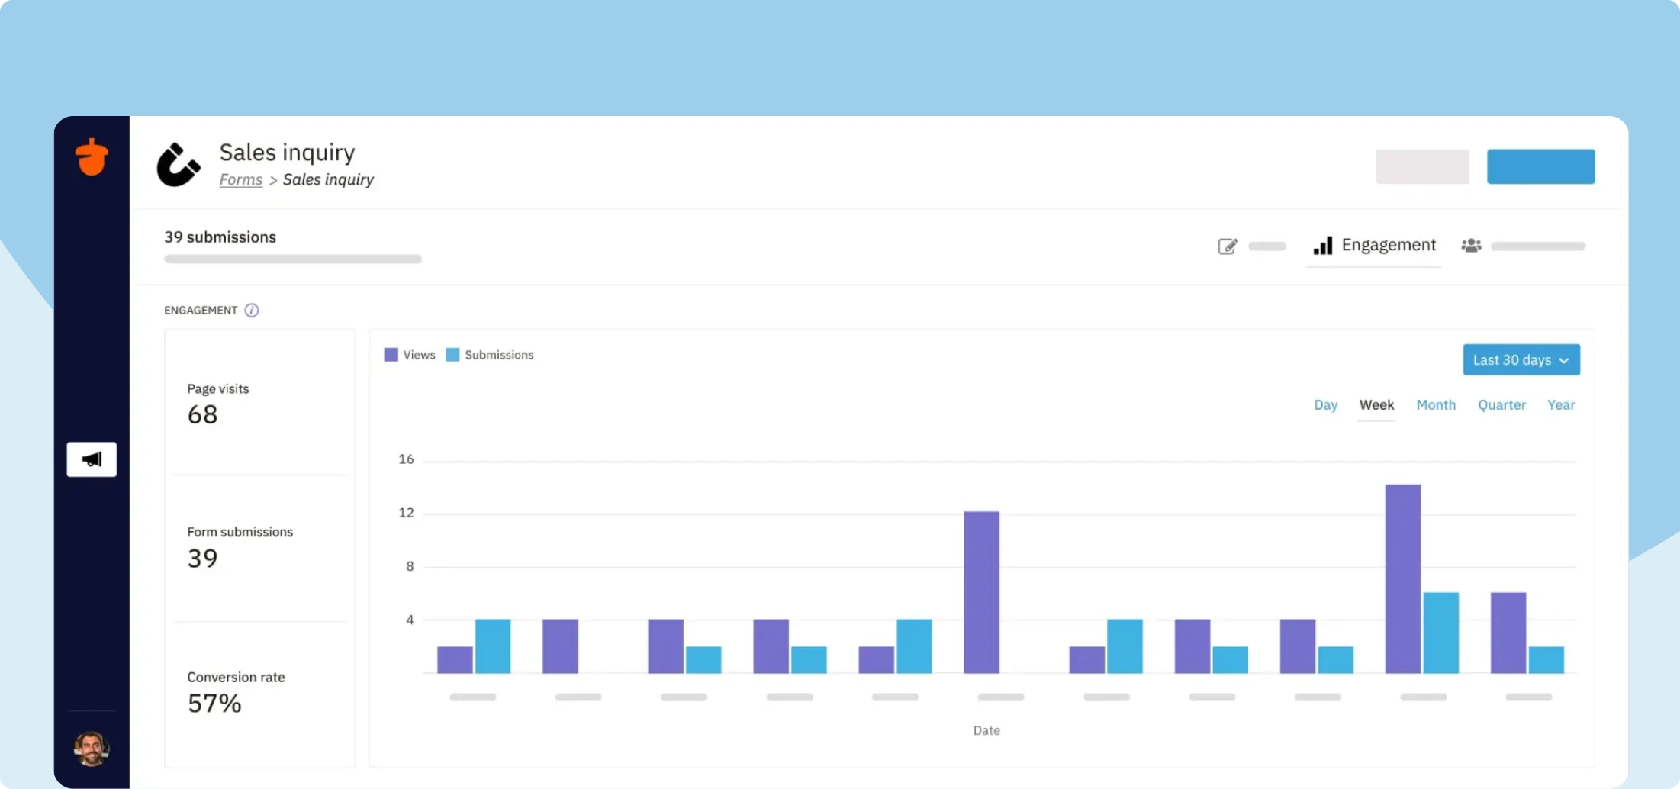Select the people/audience icon
Viewport: 1680px width, 789px height.
coord(1472,246)
